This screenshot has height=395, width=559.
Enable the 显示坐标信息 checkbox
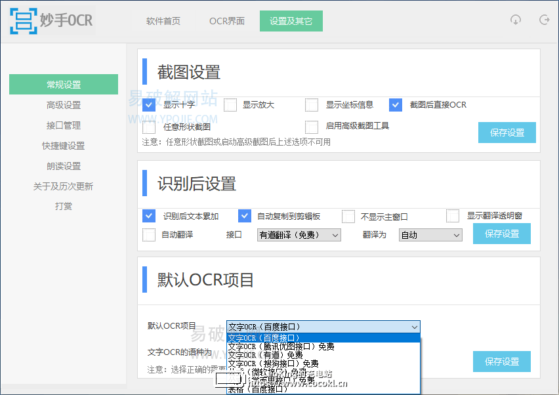312,105
